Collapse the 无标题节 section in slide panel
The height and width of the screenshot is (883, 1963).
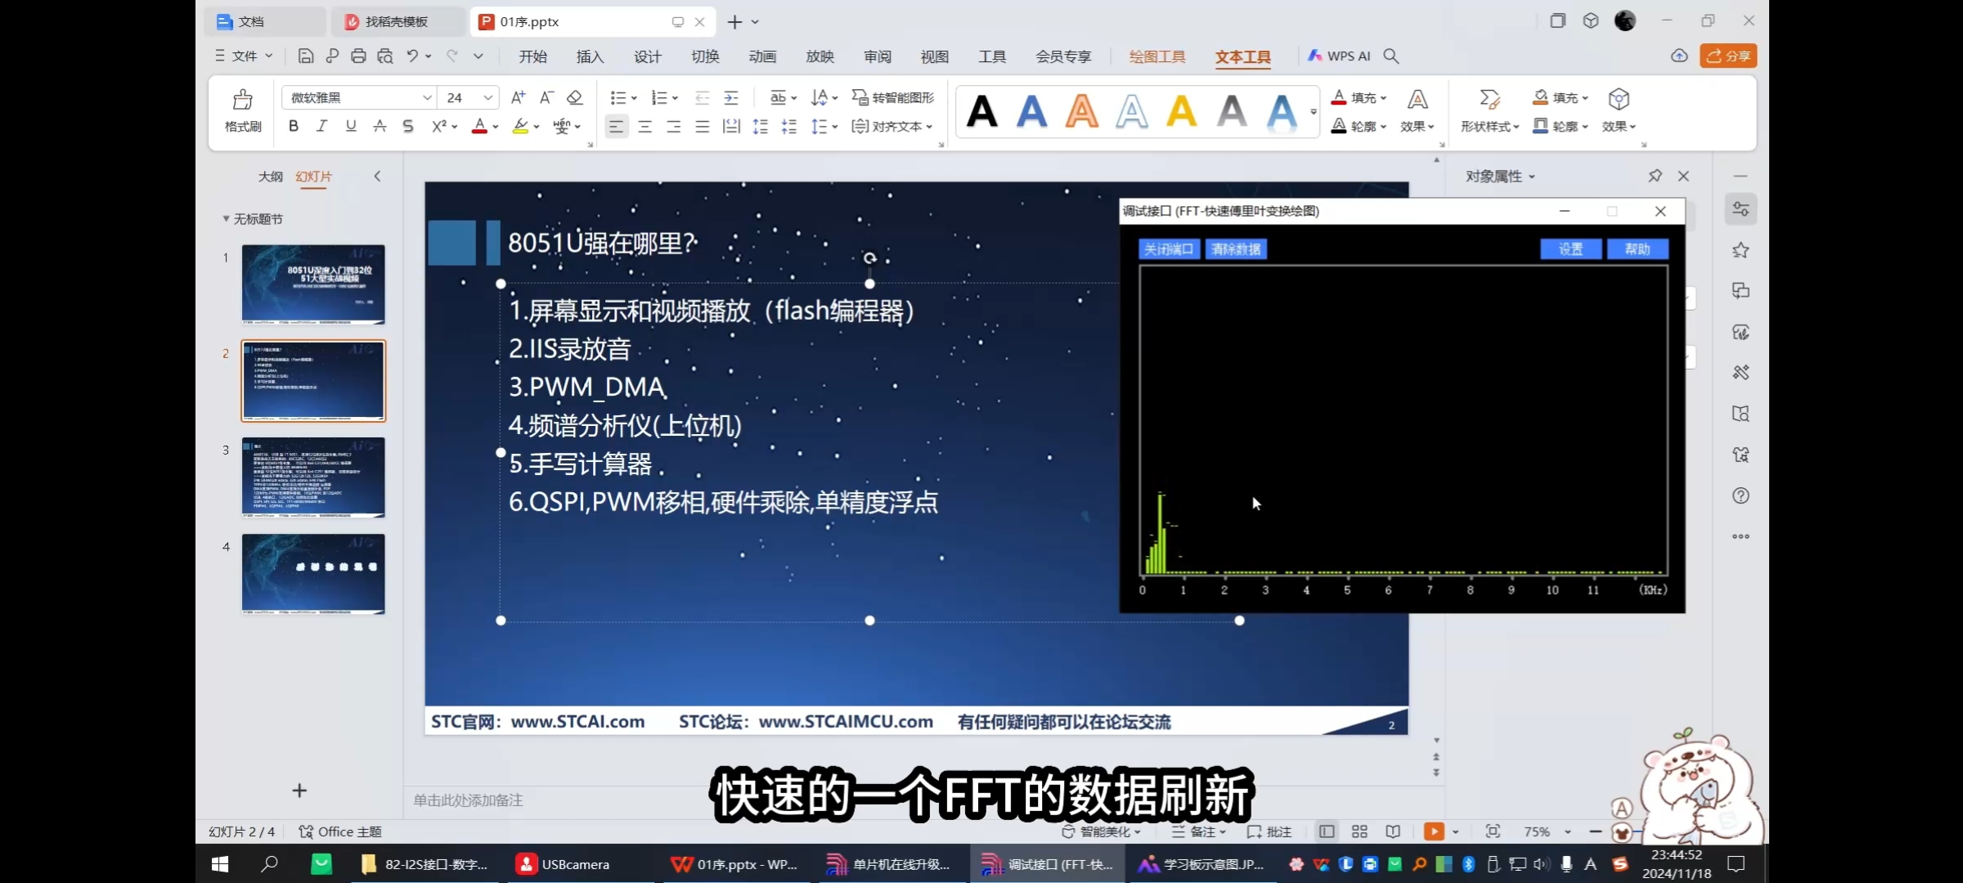pyautogui.click(x=226, y=219)
